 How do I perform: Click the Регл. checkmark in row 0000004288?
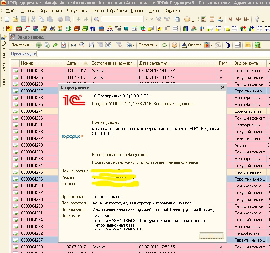221,247
